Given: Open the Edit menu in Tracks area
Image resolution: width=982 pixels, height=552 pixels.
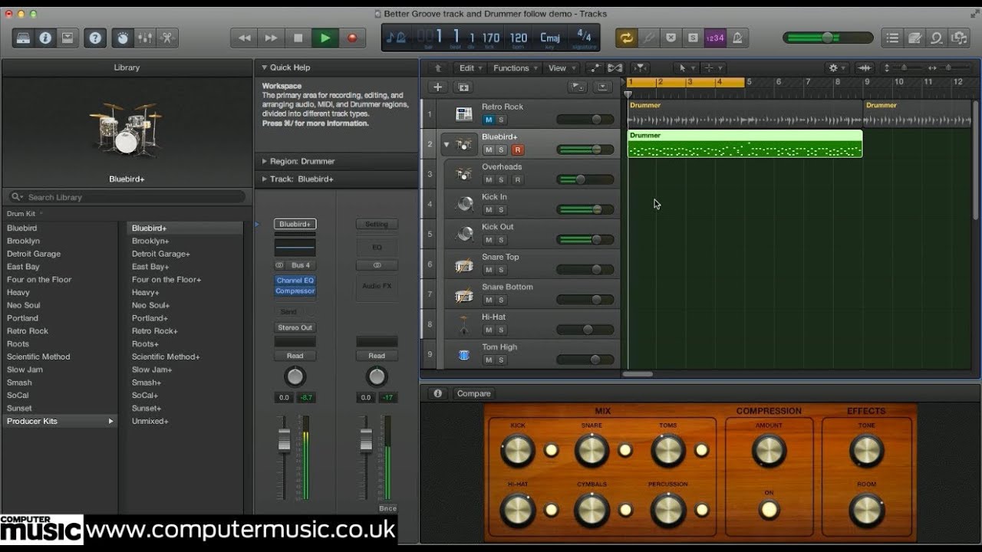Looking at the screenshot, I should click(x=470, y=68).
